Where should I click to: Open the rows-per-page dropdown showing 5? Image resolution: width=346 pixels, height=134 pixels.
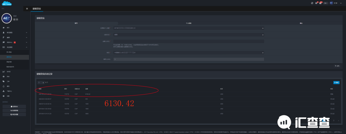pos(41,82)
